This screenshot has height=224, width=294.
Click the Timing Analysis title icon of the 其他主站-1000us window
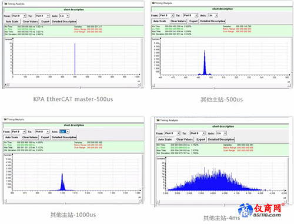coord(5,120)
